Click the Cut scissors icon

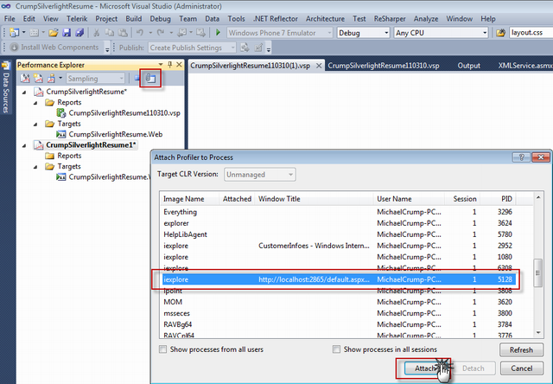[x=96, y=33]
